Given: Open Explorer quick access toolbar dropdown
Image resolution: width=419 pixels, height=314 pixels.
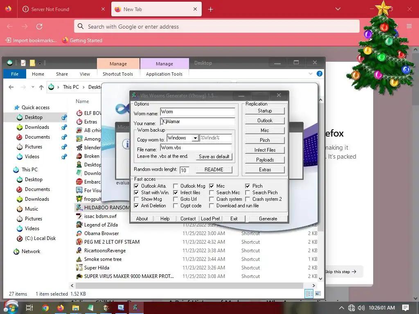Looking at the screenshot, I should 40,63.
